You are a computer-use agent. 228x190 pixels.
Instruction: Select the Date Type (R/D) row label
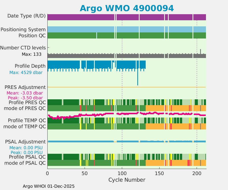coord(26,16)
